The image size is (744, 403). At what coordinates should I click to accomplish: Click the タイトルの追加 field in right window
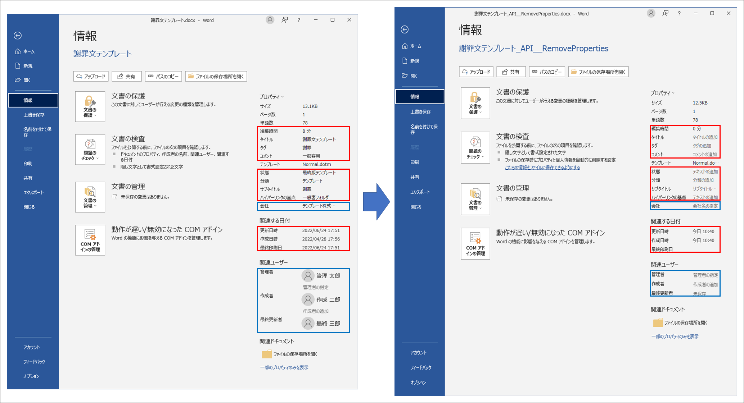(705, 137)
